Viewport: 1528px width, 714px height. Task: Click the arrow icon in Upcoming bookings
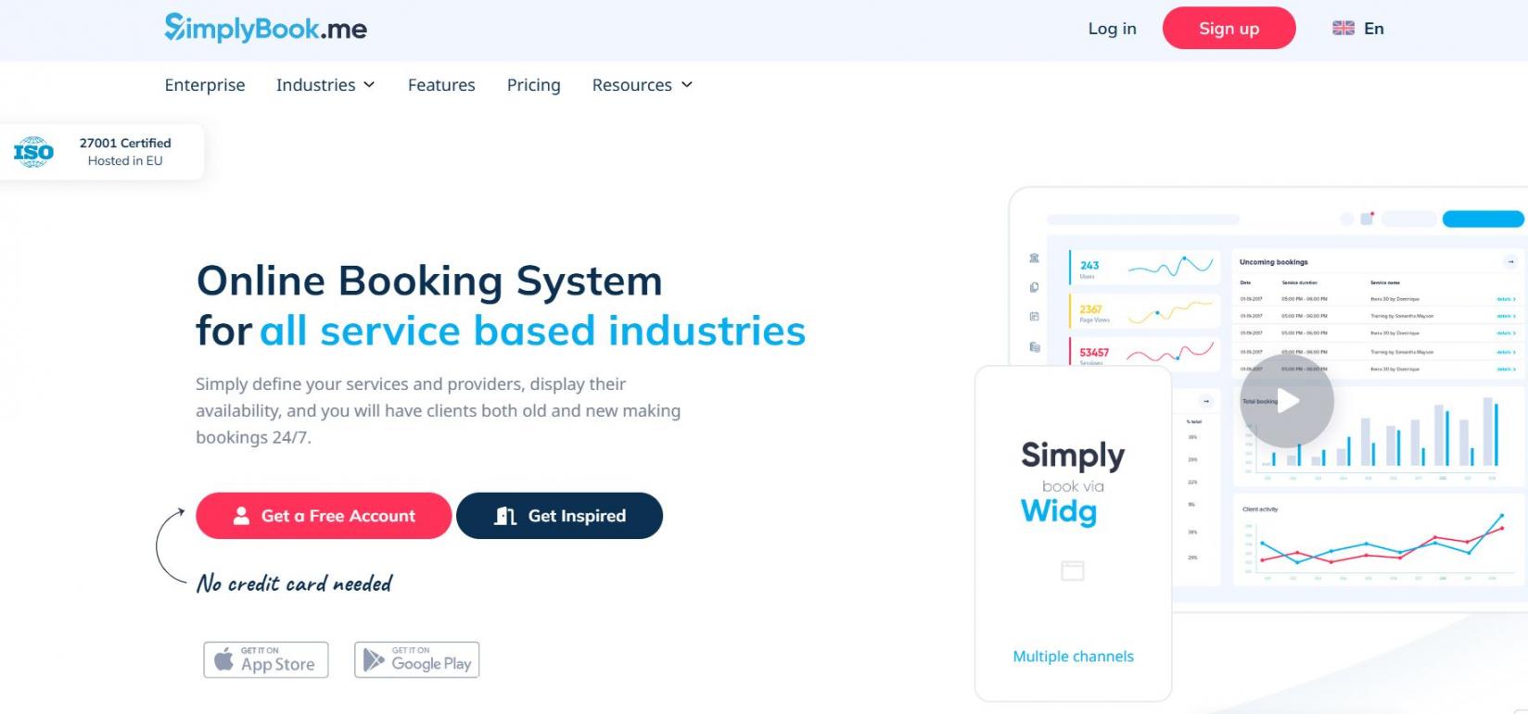(x=1510, y=262)
